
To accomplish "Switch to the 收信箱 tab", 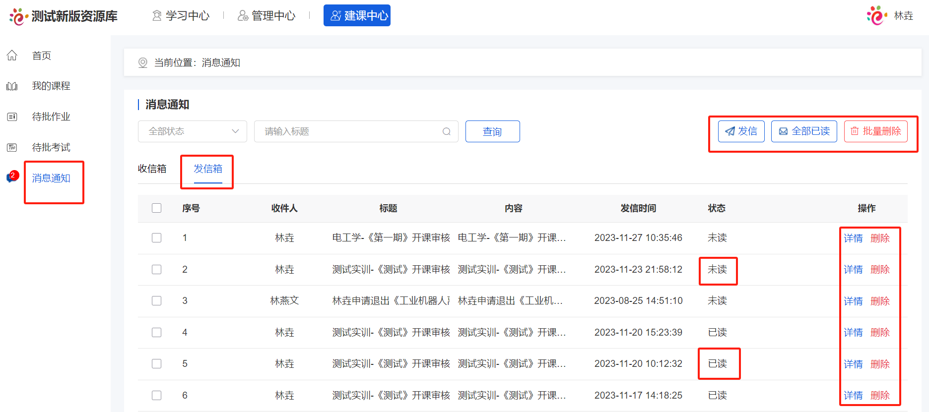I will click(152, 169).
